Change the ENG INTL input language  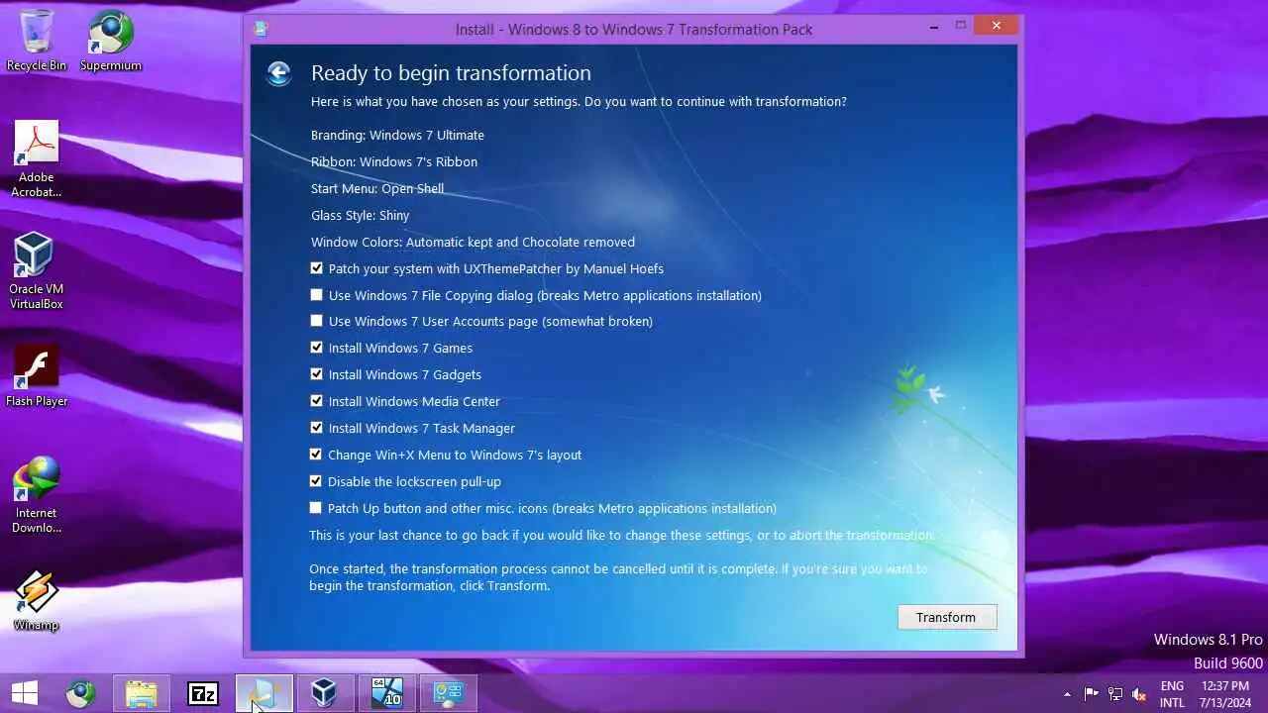(x=1172, y=694)
